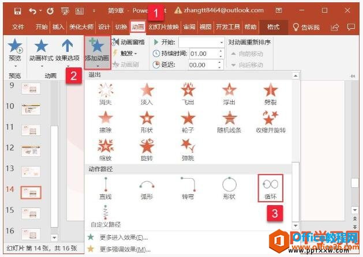Click the gallery scroll up arrow
The image size is (363, 257).
(x=295, y=75)
